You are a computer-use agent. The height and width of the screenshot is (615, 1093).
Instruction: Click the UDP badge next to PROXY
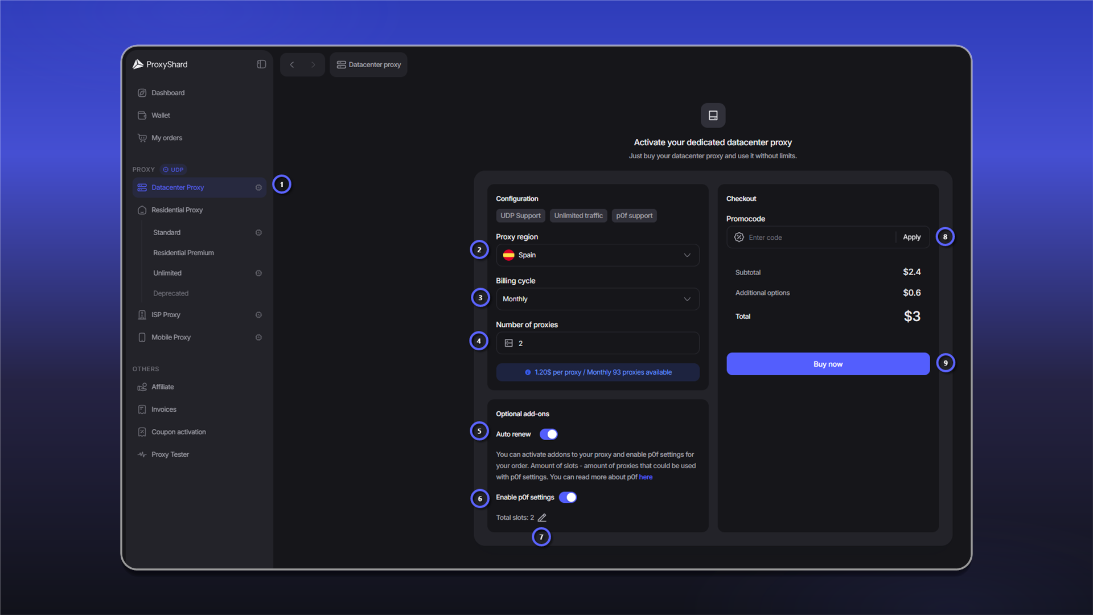[x=173, y=170]
